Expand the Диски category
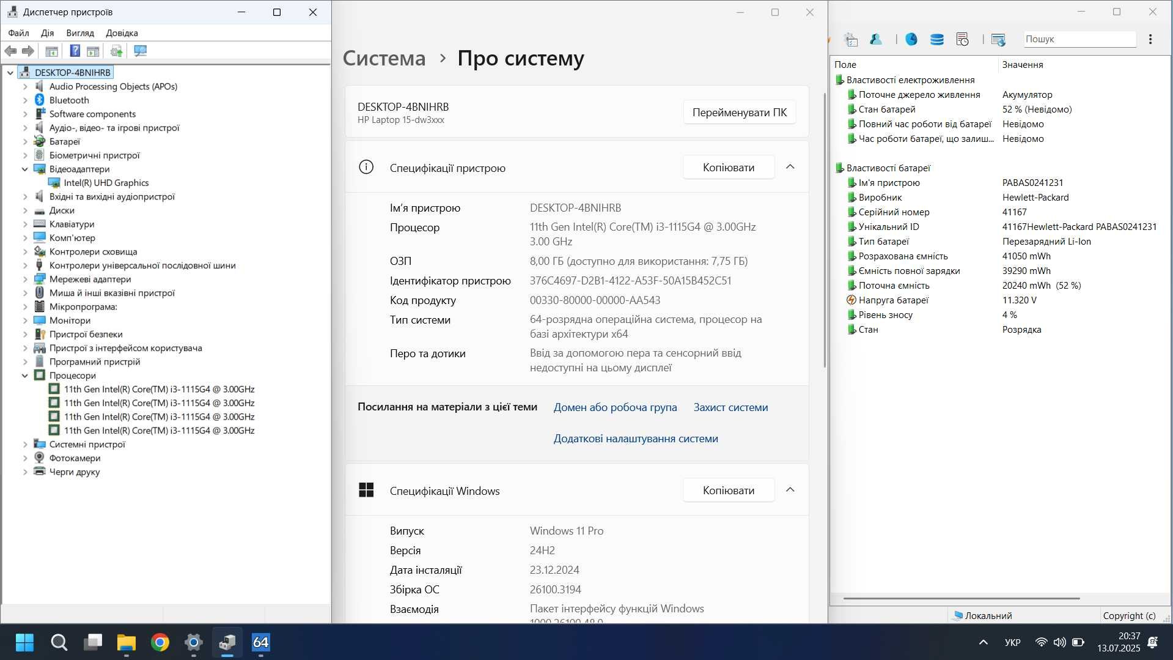 point(25,210)
